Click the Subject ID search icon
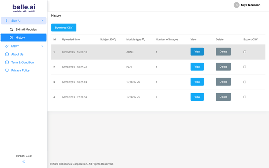 pos(115,40)
